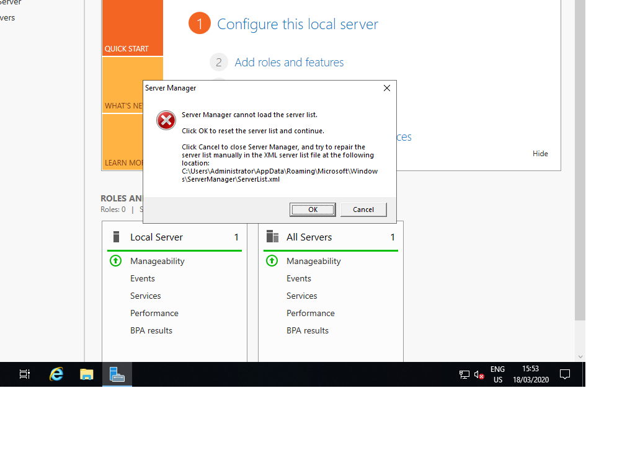Open the network tray icon
Viewport: 635px width, 476px height.
pos(464,375)
